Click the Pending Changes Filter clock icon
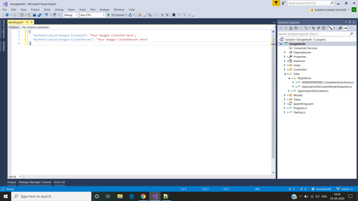358x201 pixels. 306,28
